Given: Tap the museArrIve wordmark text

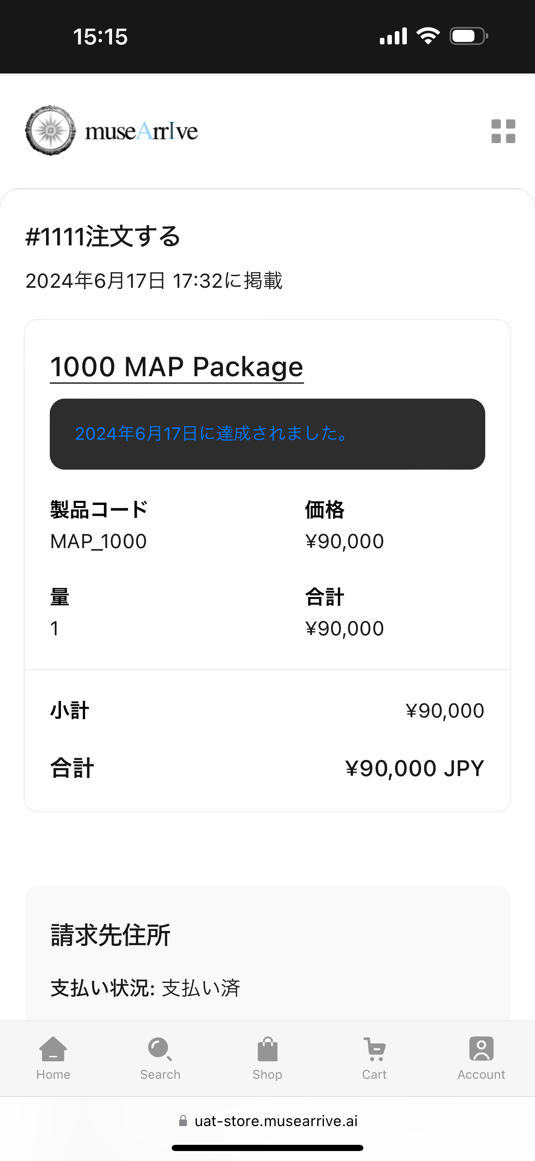Looking at the screenshot, I should 141,131.
